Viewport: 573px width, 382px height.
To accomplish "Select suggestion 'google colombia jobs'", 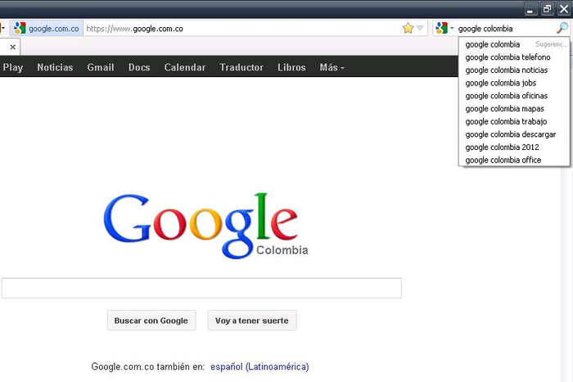I will click(x=514, y=83).
